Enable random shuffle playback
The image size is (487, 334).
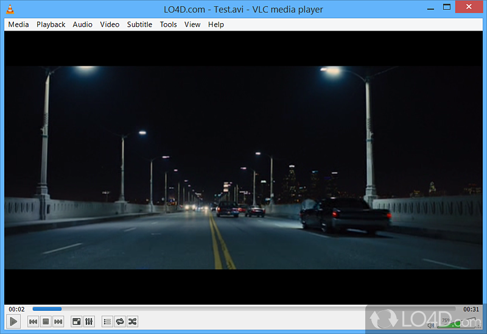(132, 321)
